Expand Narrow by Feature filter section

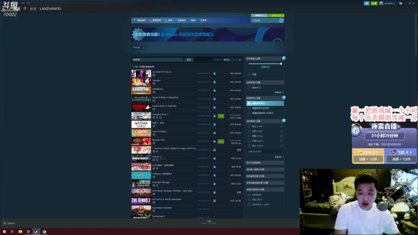[265, 176]
